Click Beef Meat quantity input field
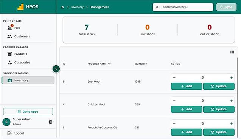Viewport: 241px width, 139px height. coord(203,78)
